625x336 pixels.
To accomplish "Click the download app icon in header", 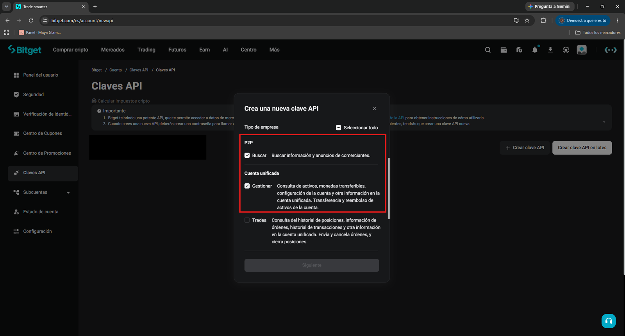I will (550, 50).
